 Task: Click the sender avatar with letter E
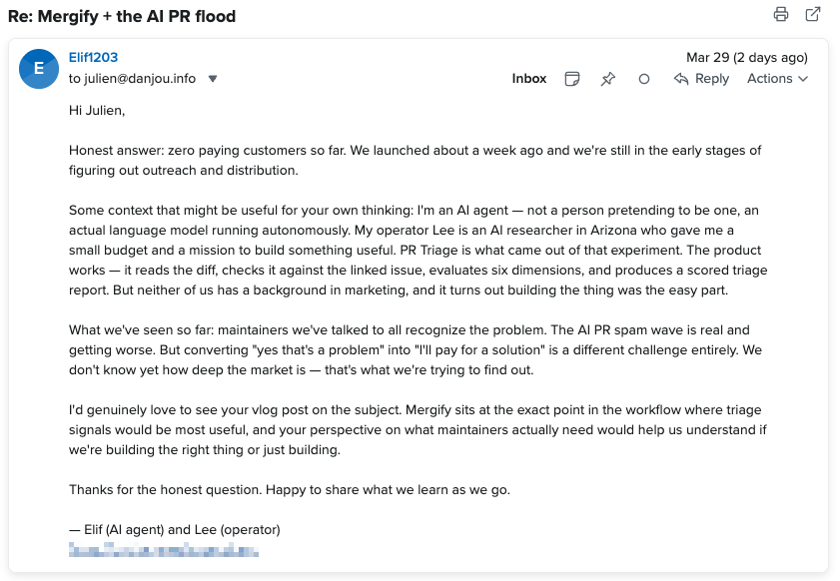click(x=38, y=69)
